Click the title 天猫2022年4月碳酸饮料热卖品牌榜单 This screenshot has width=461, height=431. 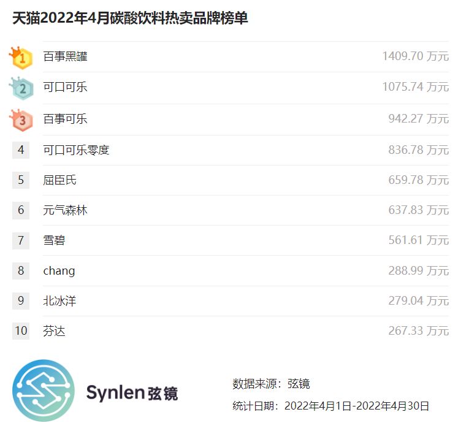[130, 18]
